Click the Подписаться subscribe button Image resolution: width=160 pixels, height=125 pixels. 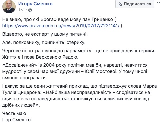[x=135, y=4]
